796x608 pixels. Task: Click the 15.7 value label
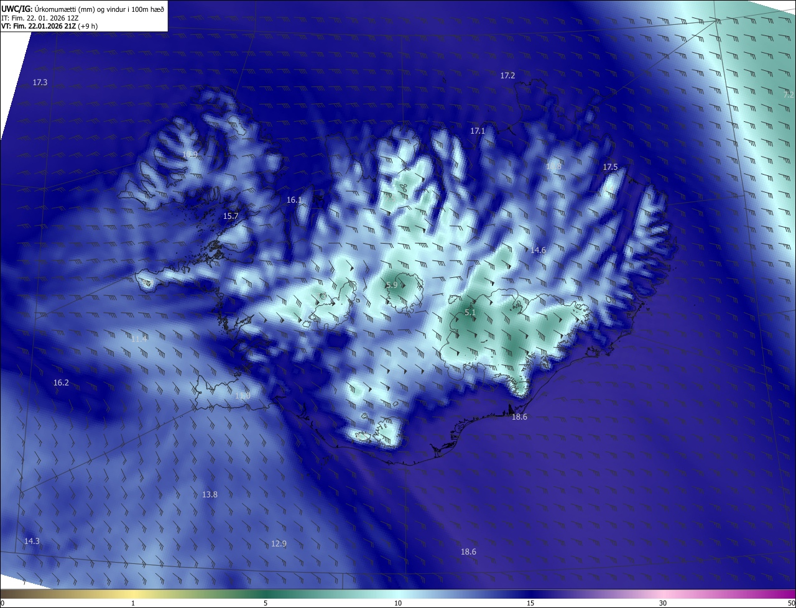tap(230, 216)
